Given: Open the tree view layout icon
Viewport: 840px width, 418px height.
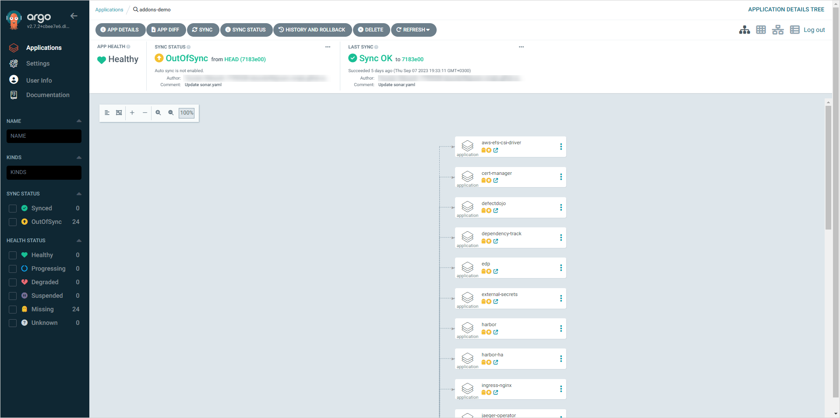Looking at the screenshot, I should (745, 30).
